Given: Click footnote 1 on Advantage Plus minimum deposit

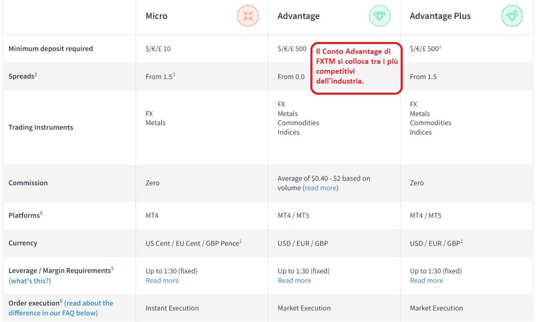Looking at the screenshot, I should [x=440, y=47].
